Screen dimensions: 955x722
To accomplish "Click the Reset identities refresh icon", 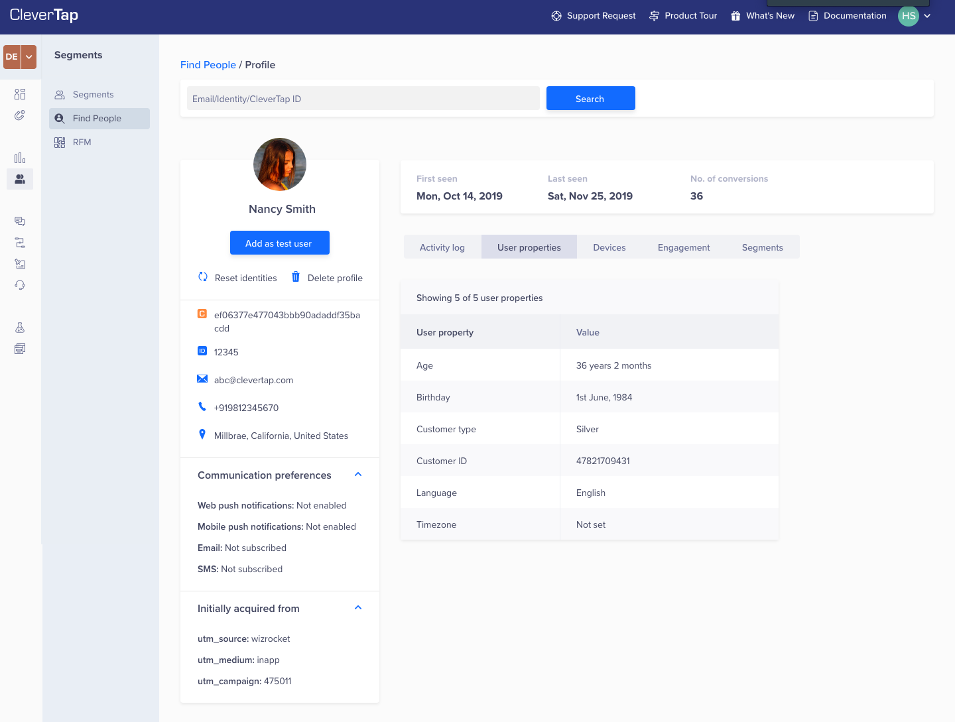I will 203,277.
